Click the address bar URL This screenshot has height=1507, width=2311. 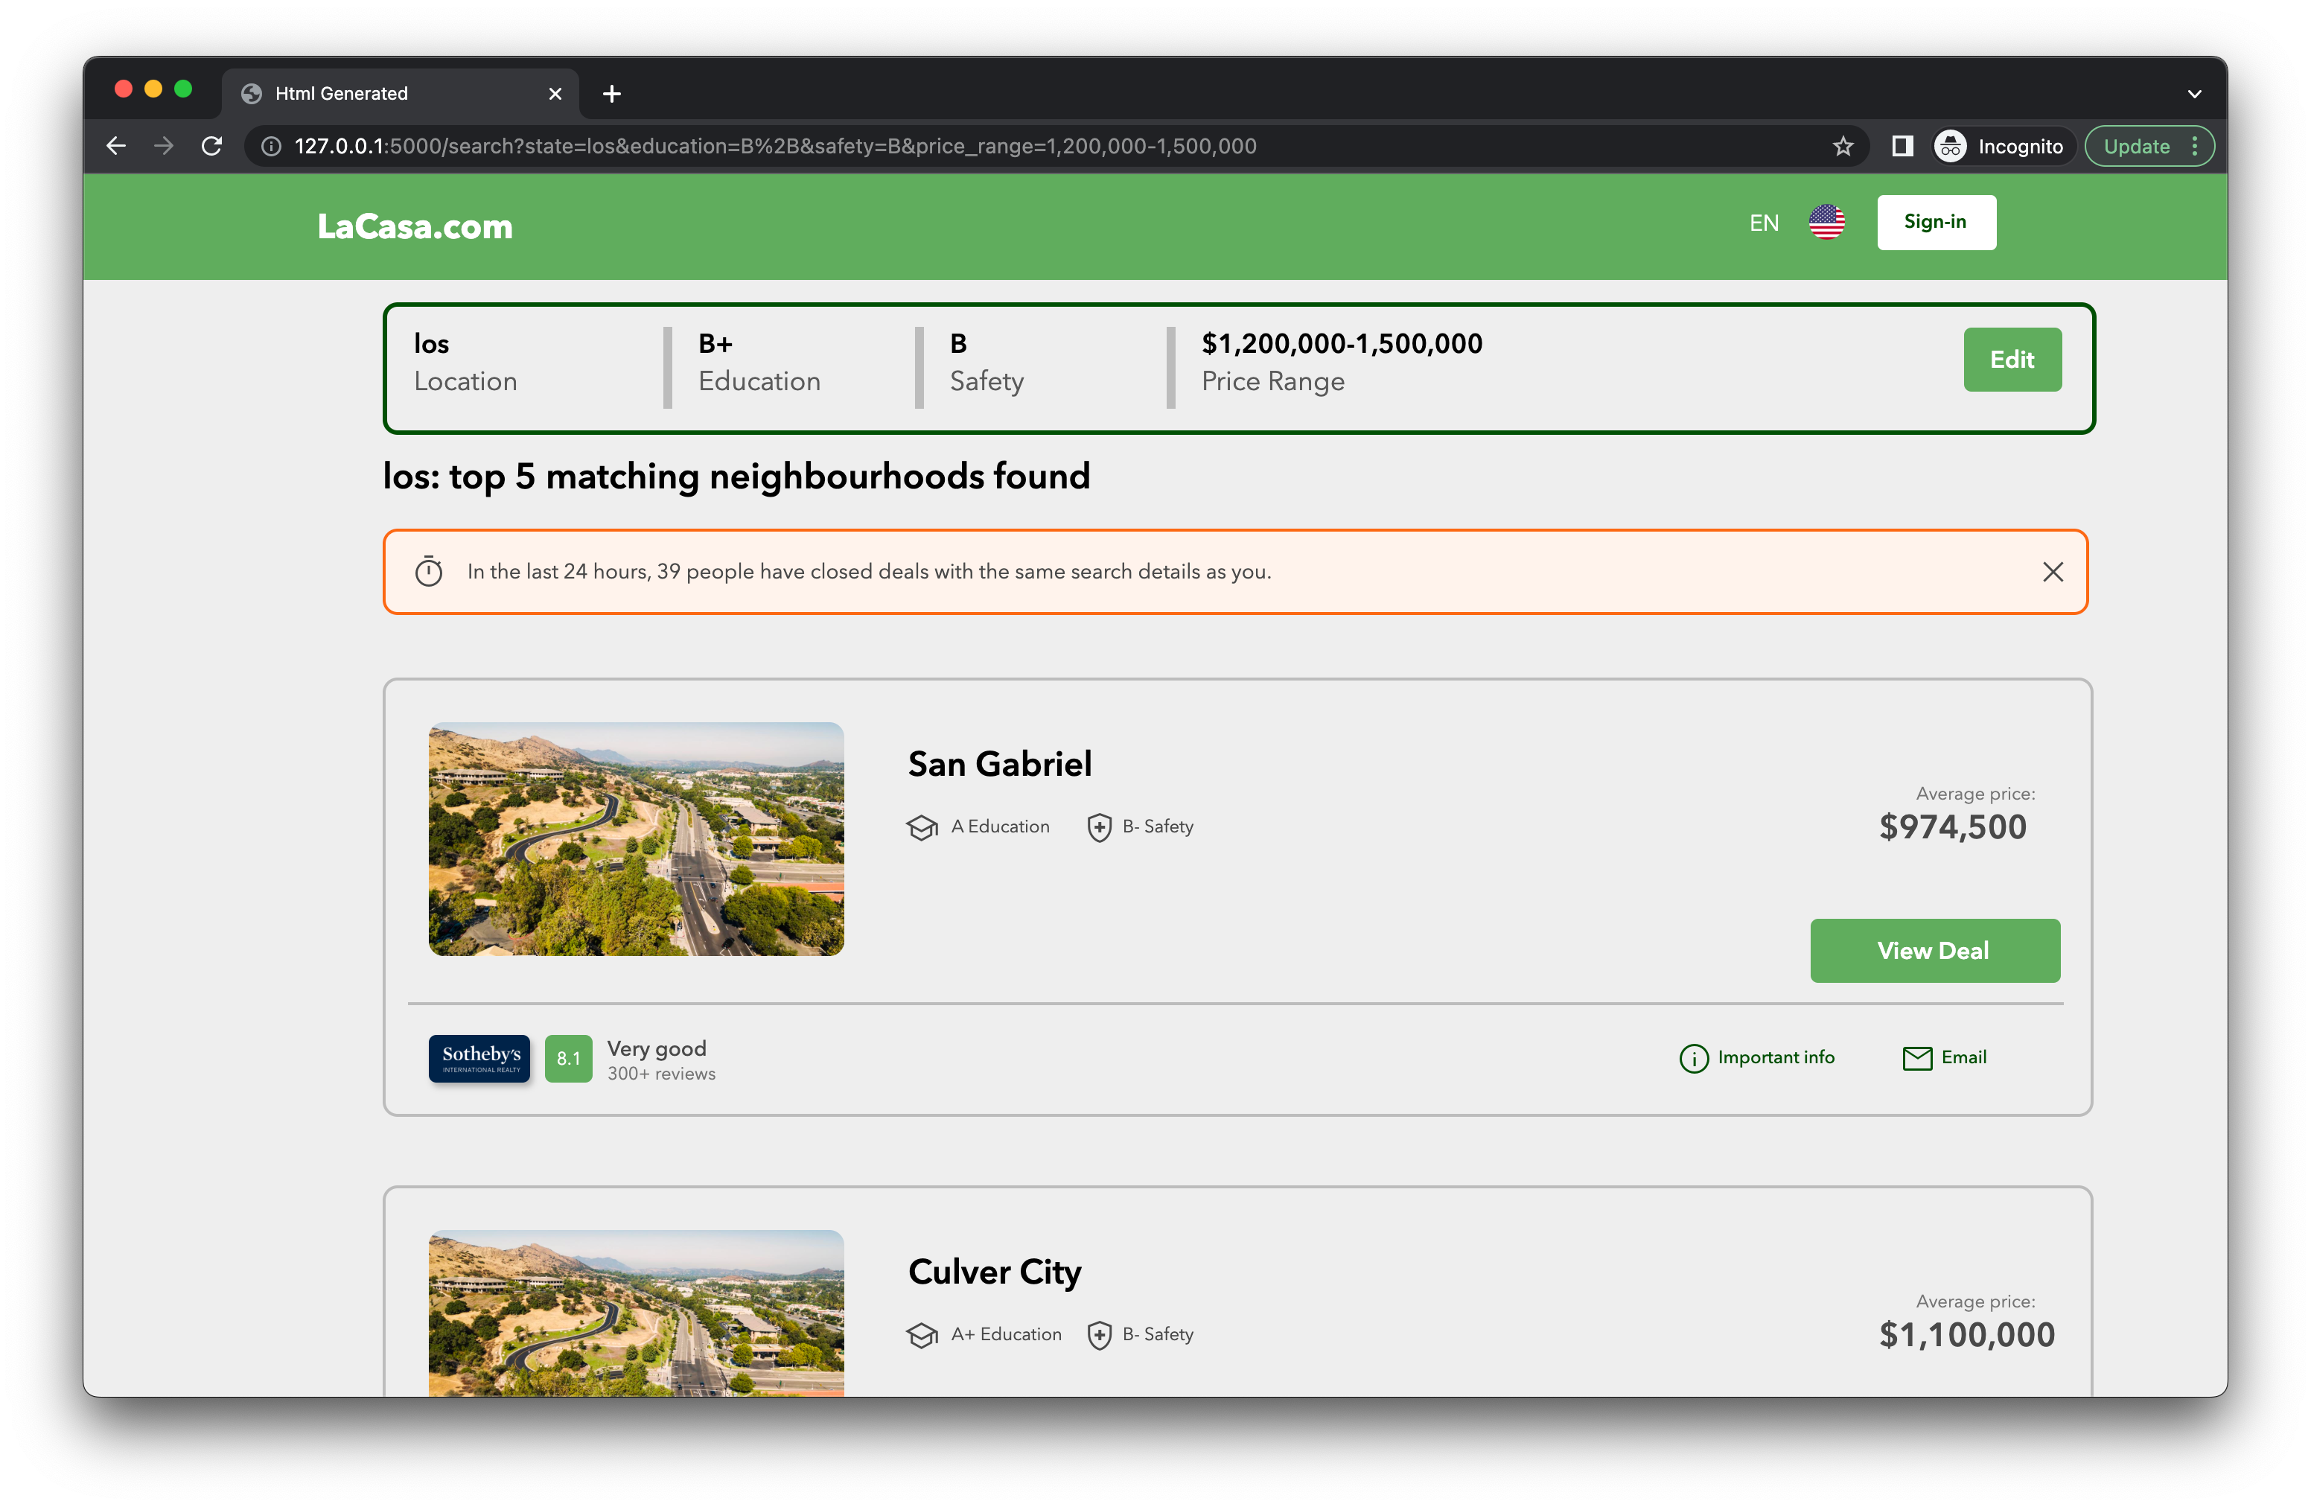point(775,147)
